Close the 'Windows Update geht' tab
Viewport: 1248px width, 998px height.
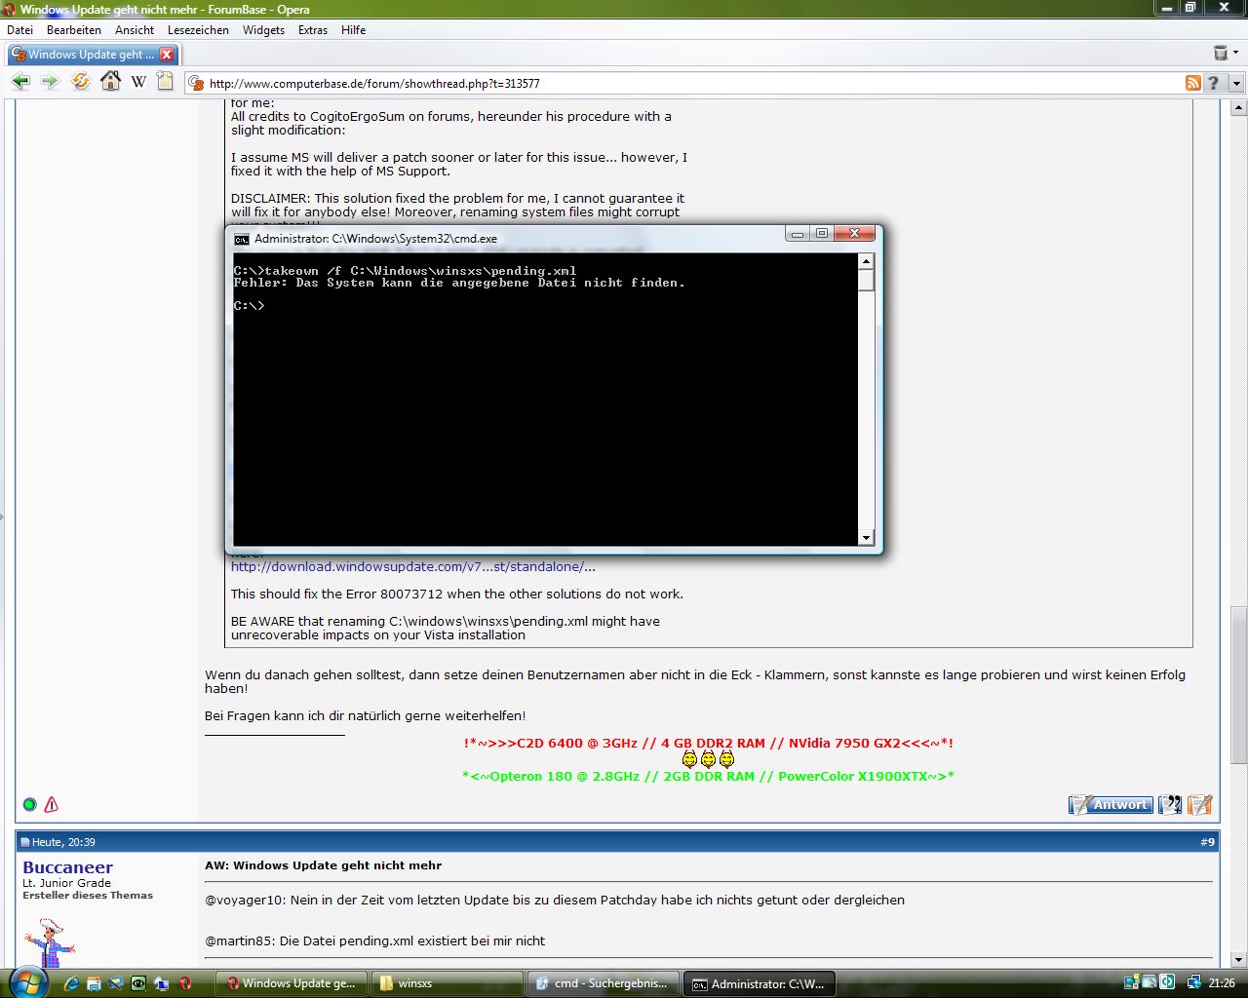(167, 55)
